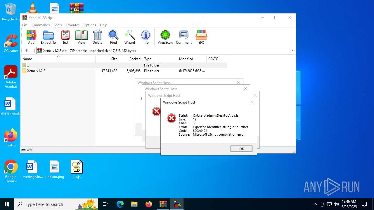Open the Options menu
Image resolution: width=374 pixels, height=210 pixels.
[89, 25]
